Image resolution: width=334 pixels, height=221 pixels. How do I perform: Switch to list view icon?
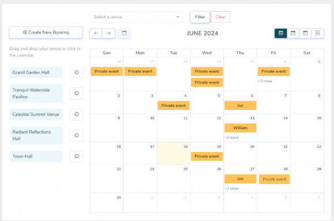pos(318,33)
